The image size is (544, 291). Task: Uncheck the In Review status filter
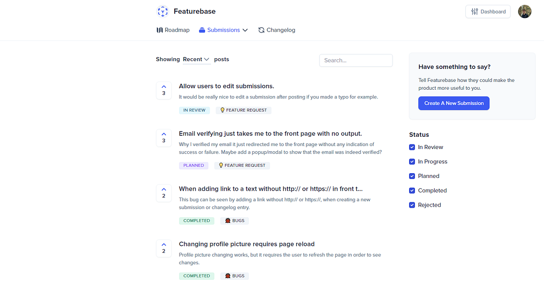(x=412, y=147)
